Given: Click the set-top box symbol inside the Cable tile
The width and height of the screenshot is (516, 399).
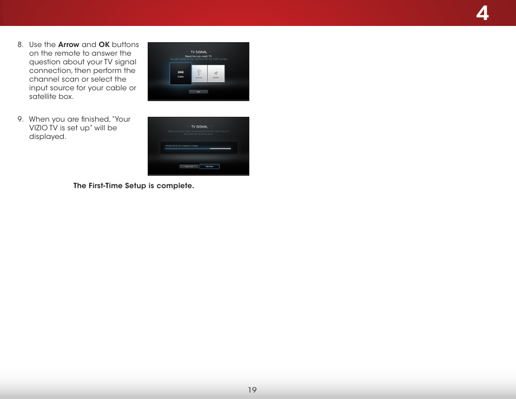Looking at the screenshot, I should 181,72.
